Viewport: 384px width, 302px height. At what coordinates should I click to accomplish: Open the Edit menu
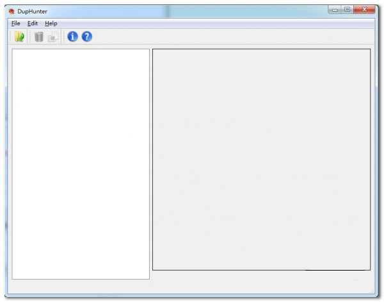point(33,24)
